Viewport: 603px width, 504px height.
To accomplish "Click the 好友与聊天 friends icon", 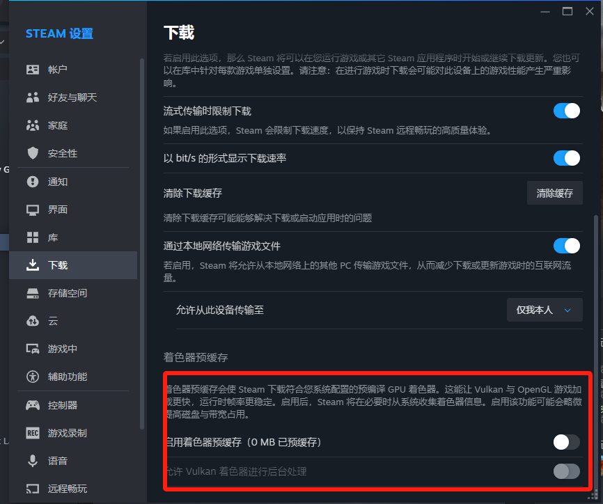I will coord(33,97).
